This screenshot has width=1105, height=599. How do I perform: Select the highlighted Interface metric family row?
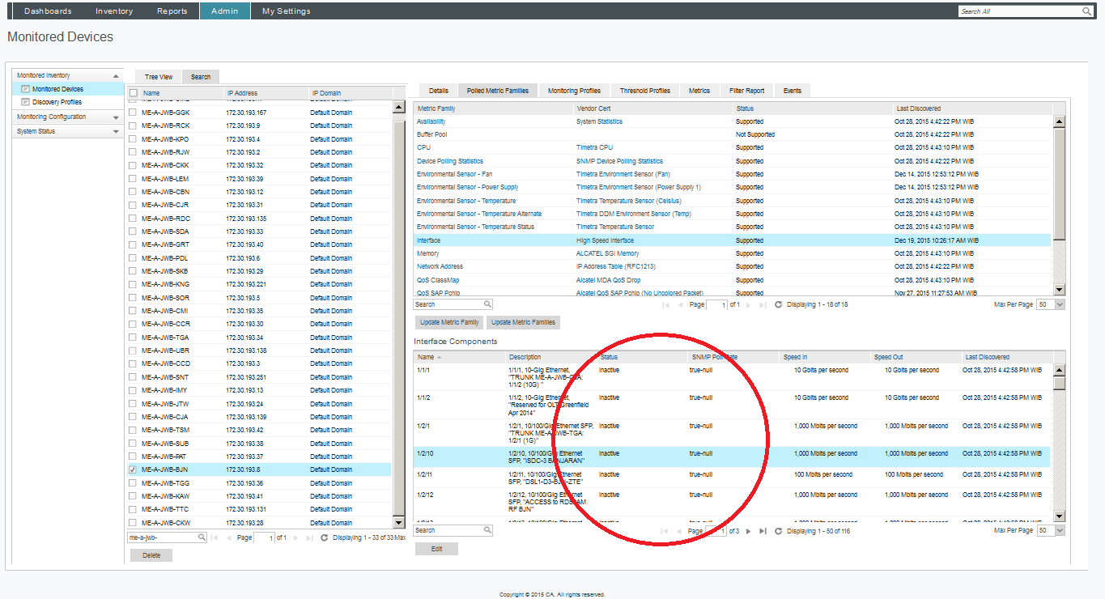tap(567, 240)
